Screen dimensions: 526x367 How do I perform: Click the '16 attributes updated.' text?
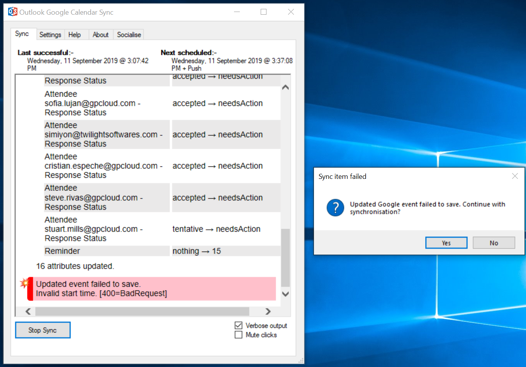coord(75,266)
